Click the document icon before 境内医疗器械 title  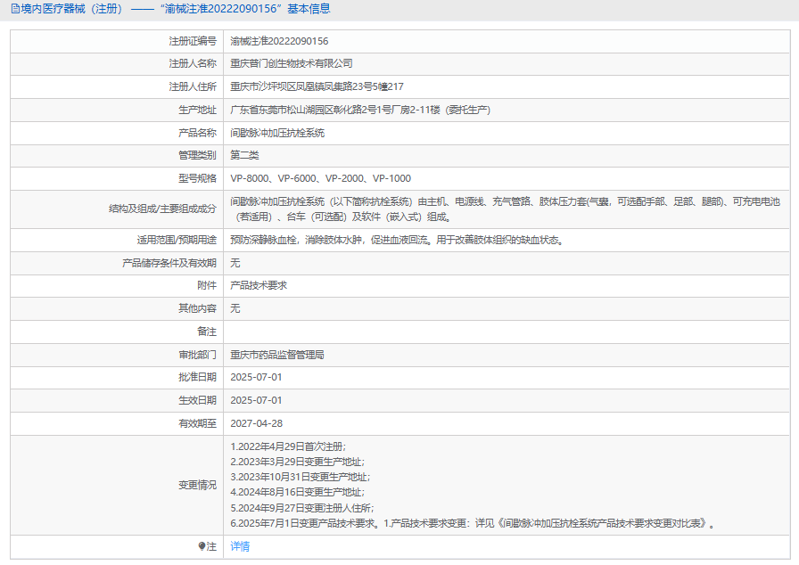click(x=15, y=9)
